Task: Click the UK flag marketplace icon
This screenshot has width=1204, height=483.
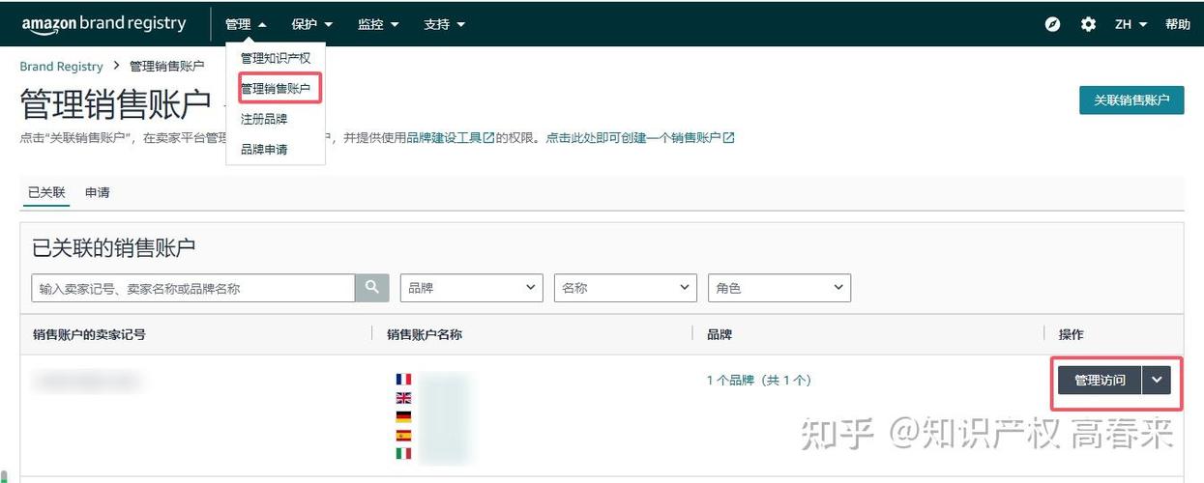Action: click(403, 398)
